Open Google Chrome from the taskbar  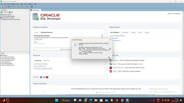85,100
